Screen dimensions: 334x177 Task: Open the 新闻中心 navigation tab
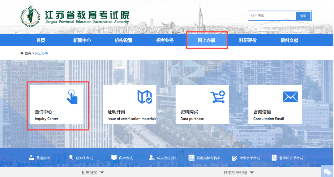82,40
